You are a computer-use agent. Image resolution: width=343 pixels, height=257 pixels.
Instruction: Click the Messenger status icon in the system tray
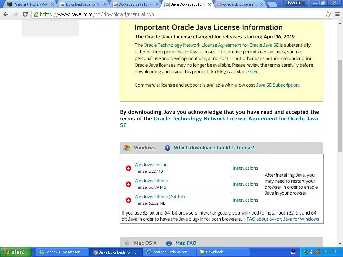click(x=312, y=252)
